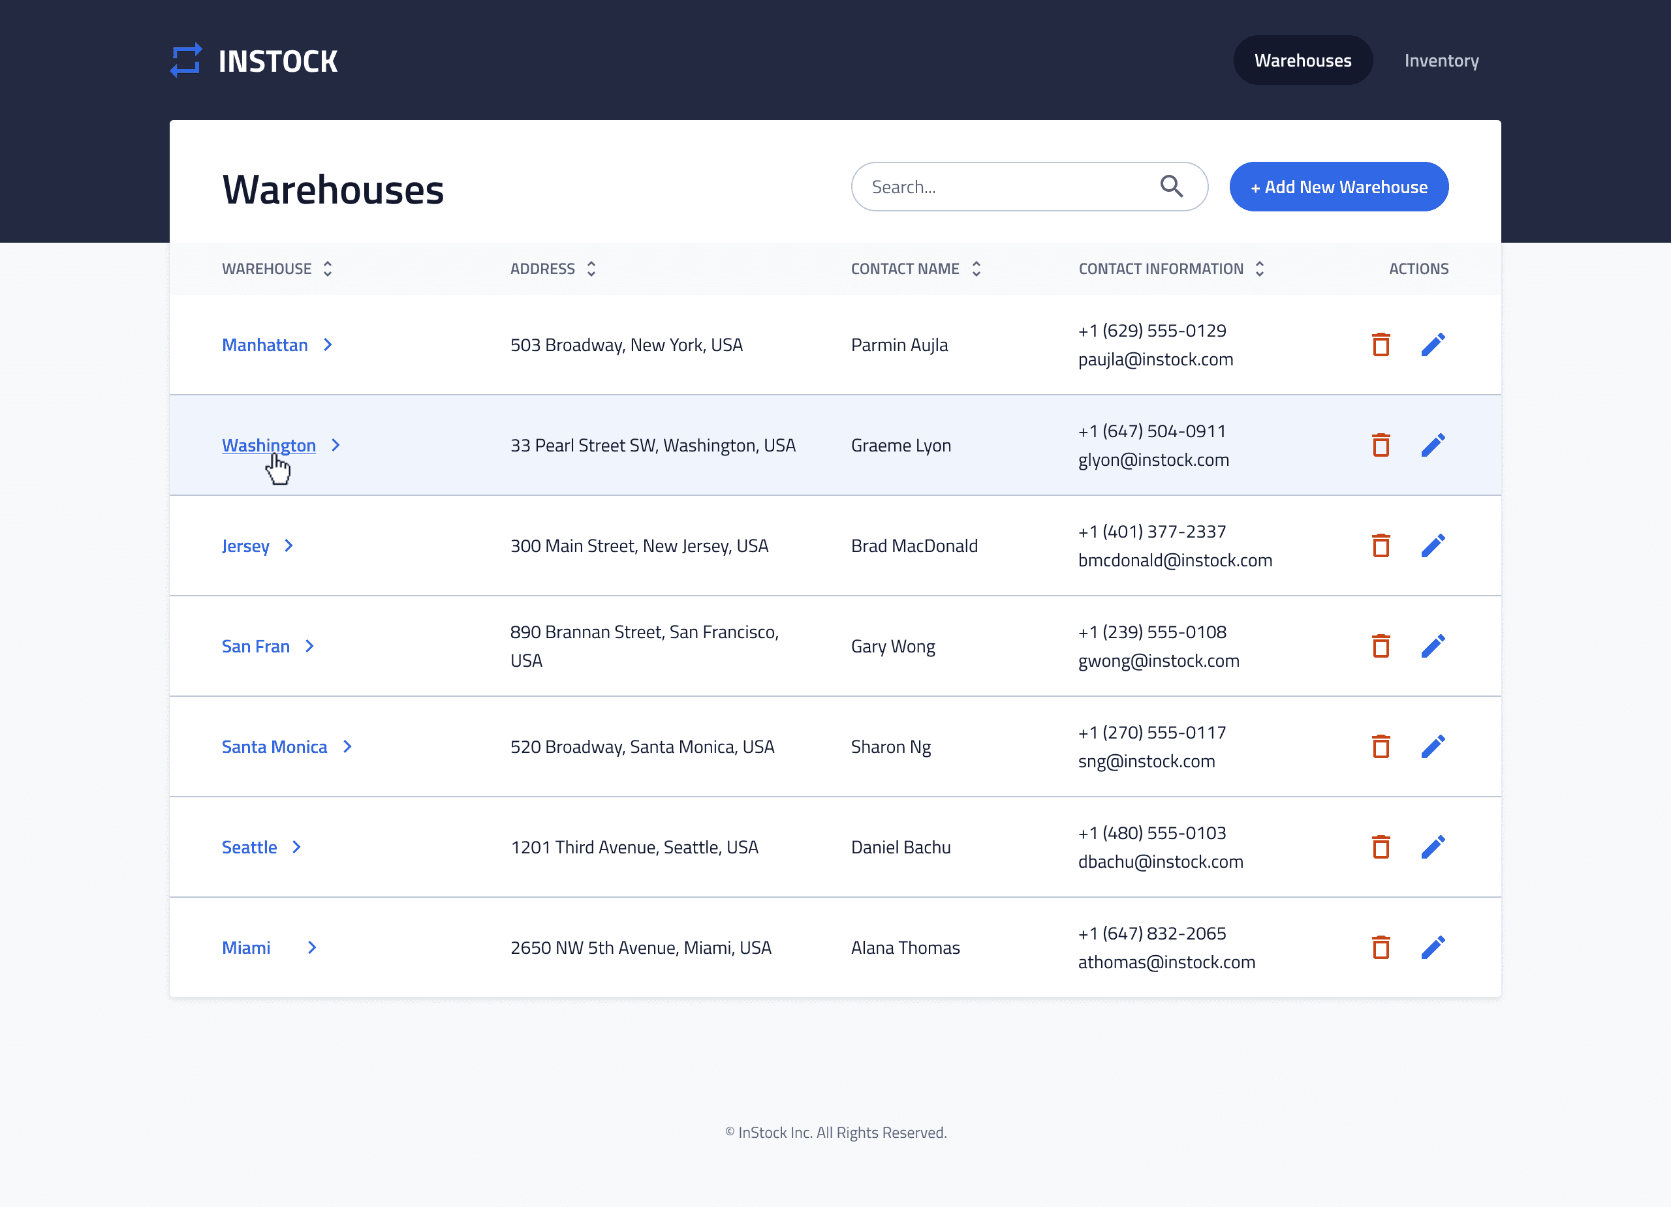Click Add New Warehouse button
The width and height of the screenshot is (1671, 1207).
click(x=1339, y=187)
